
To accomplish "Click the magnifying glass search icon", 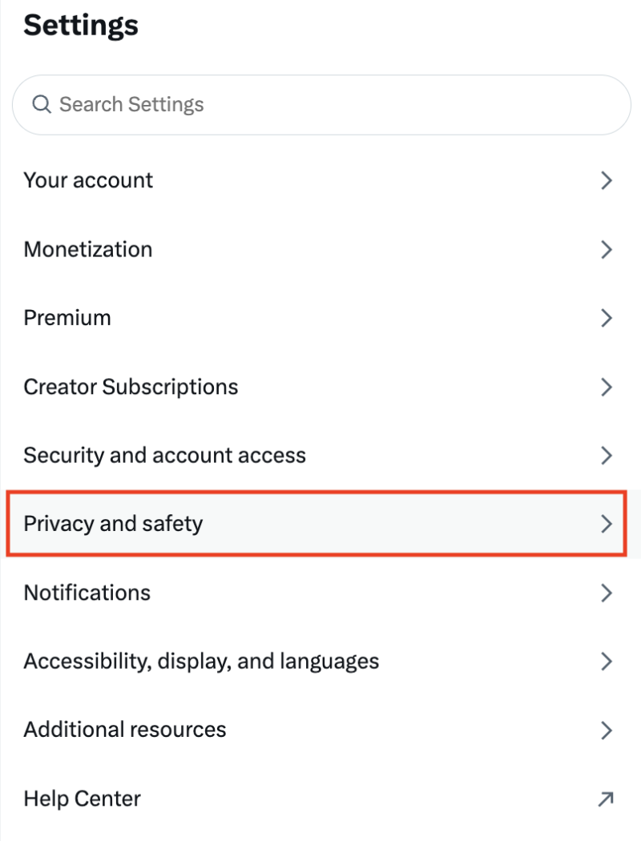I will [x=42, y=104].
